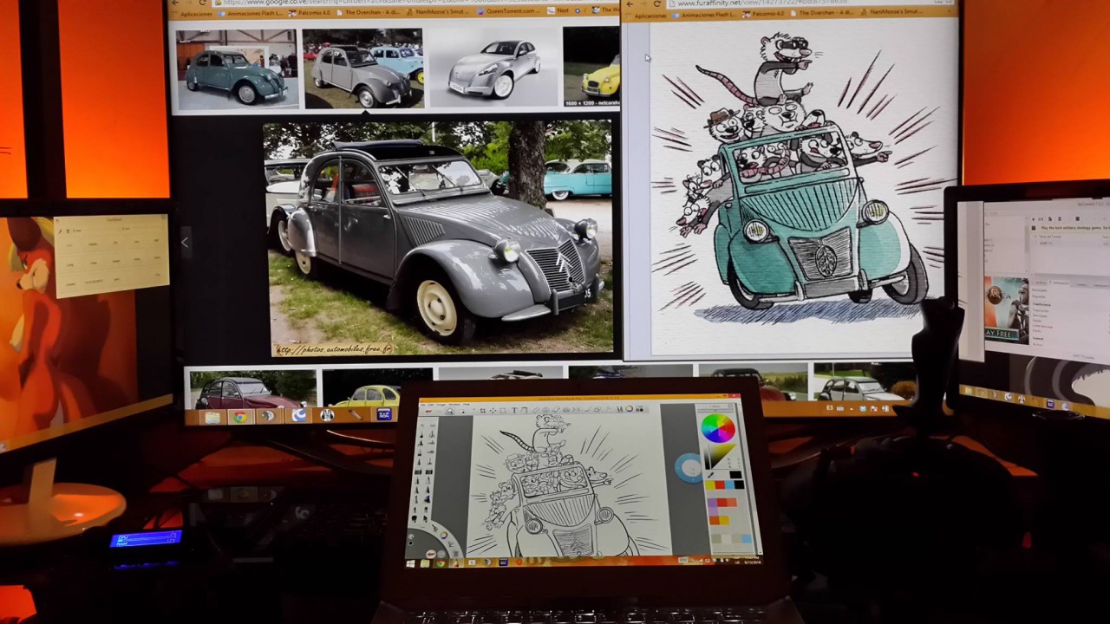The image size is (1110, 624).
Task: Click the colored rats-on-car artwork on FurAffinity
Action: (797, 184)
